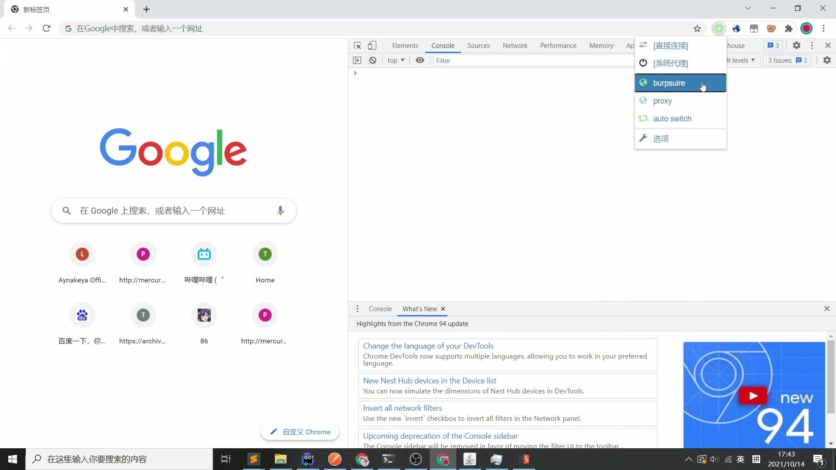Open the https://archiv... shortcut tile
Image resolution: width=836 pixels, height=470 pixels.
pos(143,323)
